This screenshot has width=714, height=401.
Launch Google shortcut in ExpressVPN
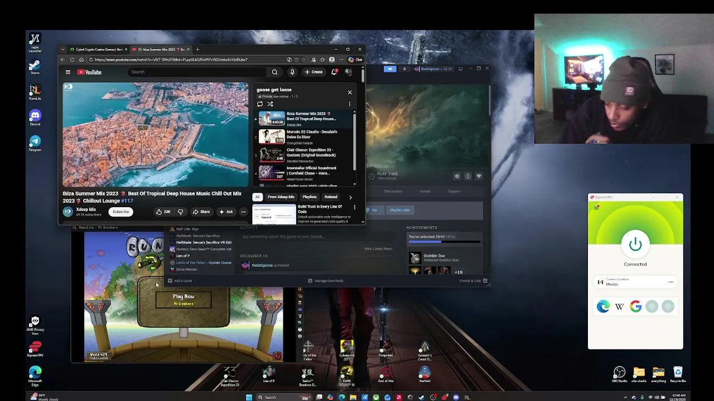(635, 306)
